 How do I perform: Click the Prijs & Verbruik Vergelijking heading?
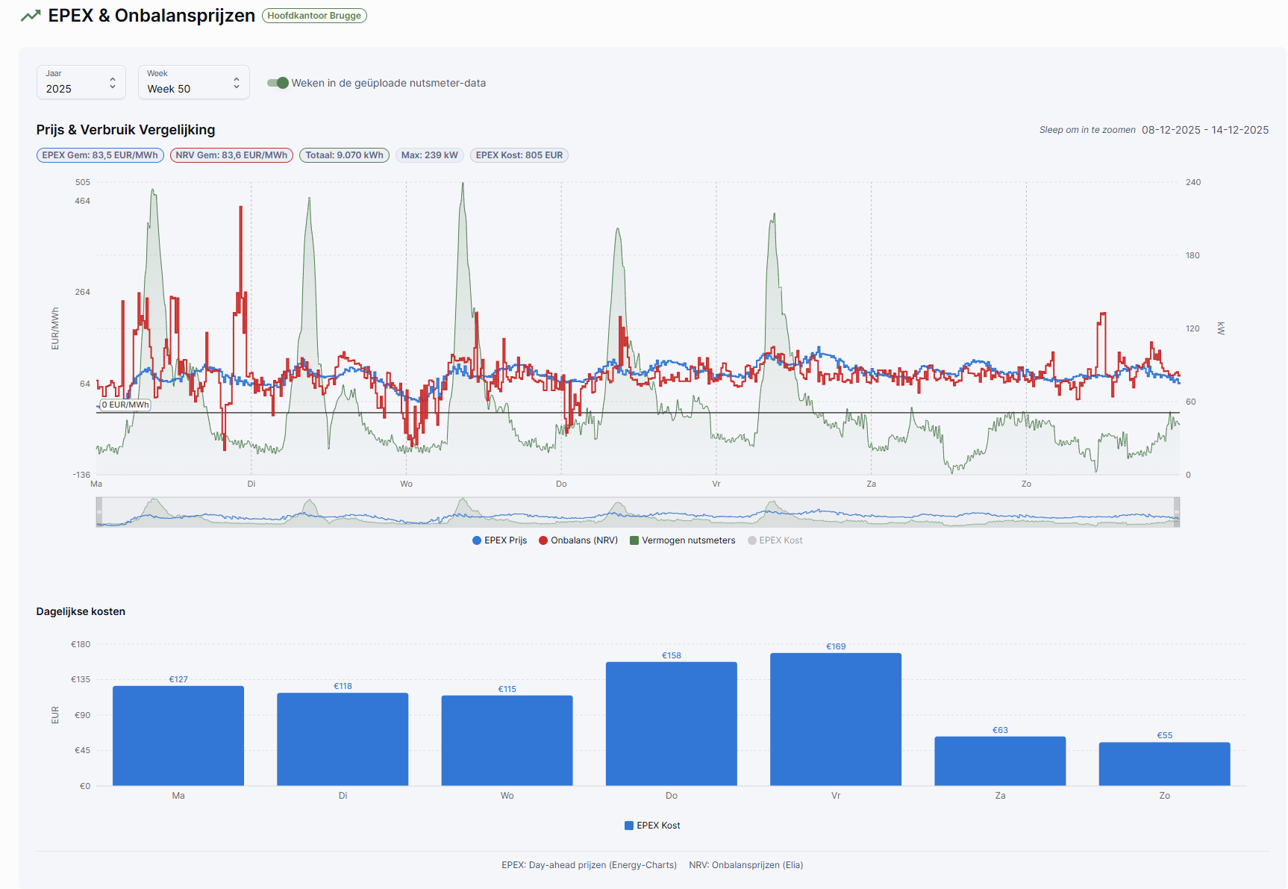[x=125, y=130]
